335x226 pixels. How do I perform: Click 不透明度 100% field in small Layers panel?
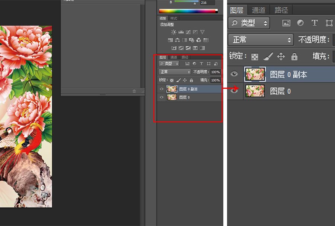point(216,72)
